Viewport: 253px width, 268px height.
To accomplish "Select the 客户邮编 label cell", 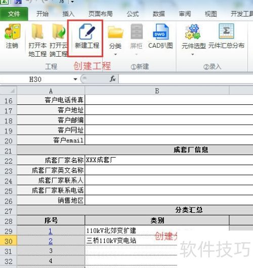I will click(x=51, y=120).
